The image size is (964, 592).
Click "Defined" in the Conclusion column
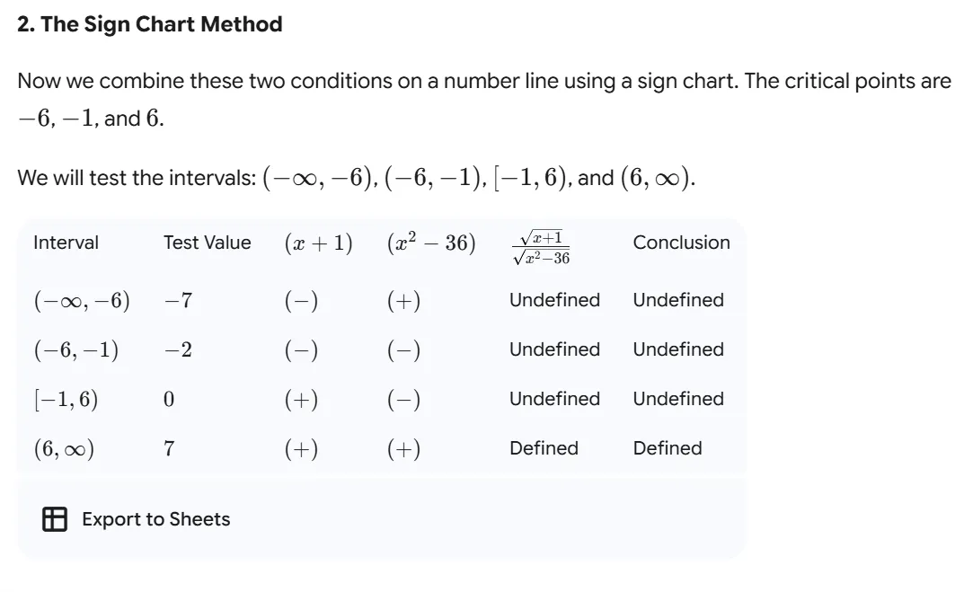click(668, 448)
